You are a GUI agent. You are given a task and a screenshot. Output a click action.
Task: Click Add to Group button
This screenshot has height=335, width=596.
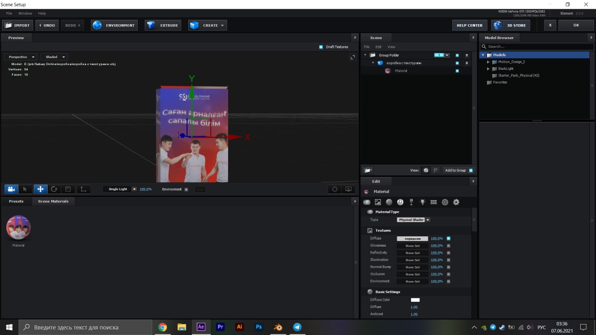pos(458,170)
